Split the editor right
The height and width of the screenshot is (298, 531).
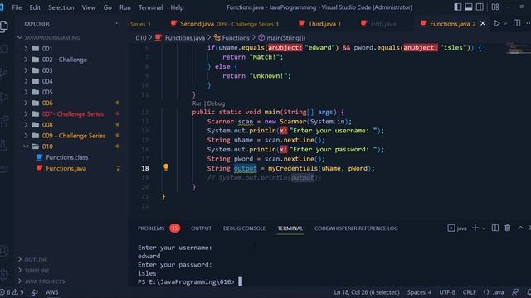[x=517, y=23]
